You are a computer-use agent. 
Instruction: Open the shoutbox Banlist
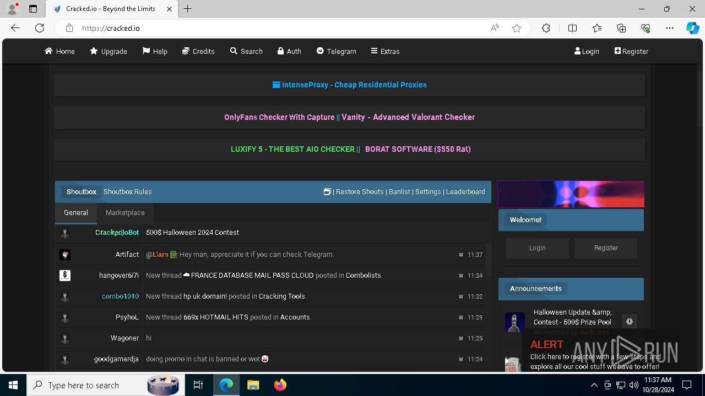pos(399,191)
